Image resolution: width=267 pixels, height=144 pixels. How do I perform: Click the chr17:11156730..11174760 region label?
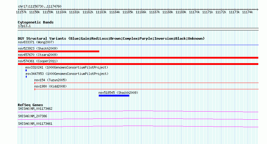click(40, 6)
